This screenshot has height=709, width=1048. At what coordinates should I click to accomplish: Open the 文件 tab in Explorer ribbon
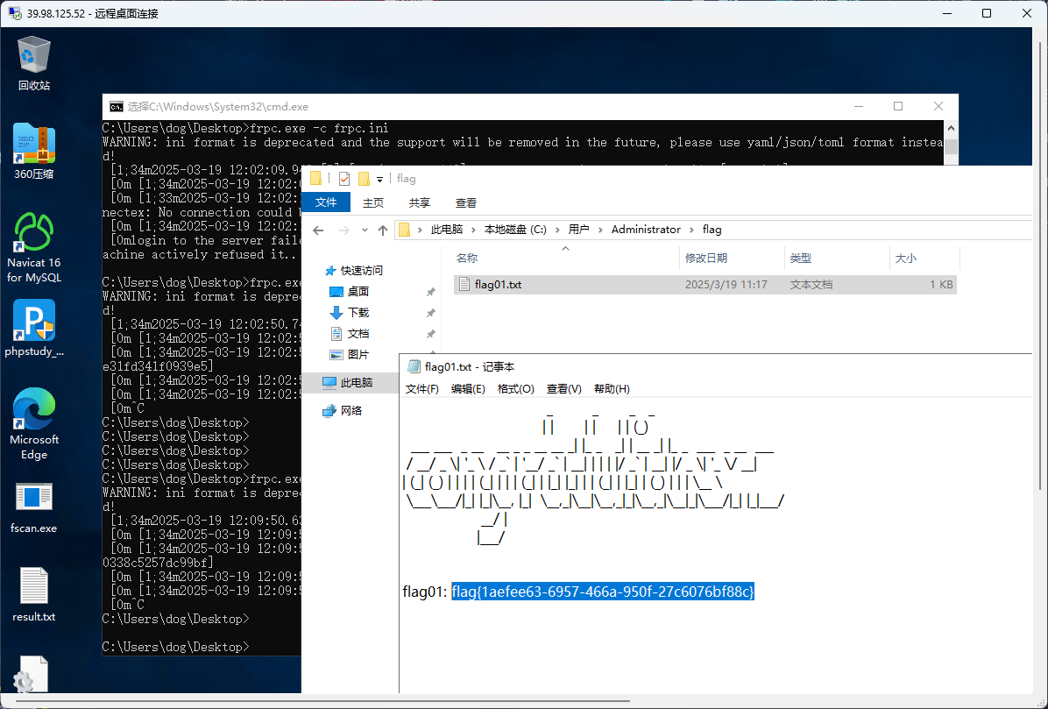click(x=326, y=202)
